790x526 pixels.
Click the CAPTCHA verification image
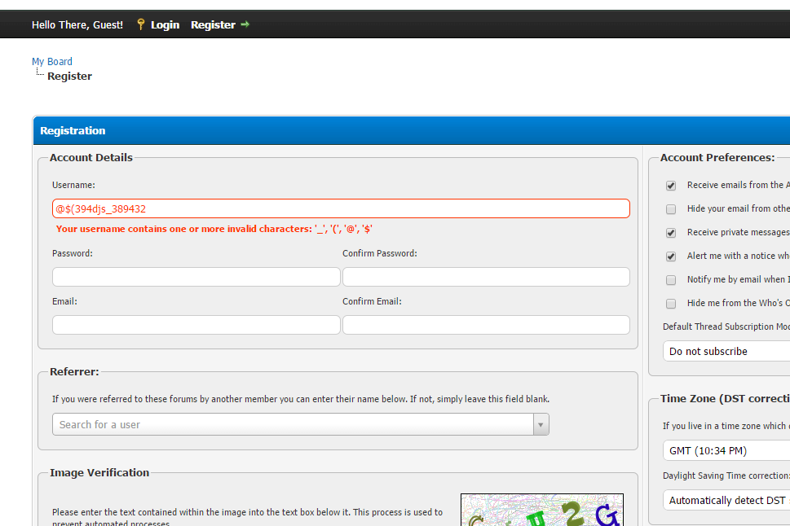[x=541, y=510]
